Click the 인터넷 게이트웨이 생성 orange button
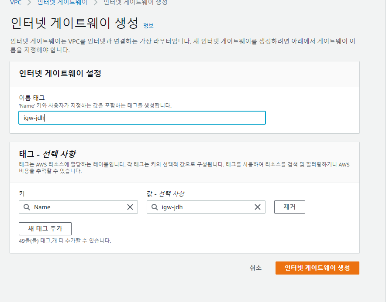Screen dimensions: 386x302 (x=317, y=268)
